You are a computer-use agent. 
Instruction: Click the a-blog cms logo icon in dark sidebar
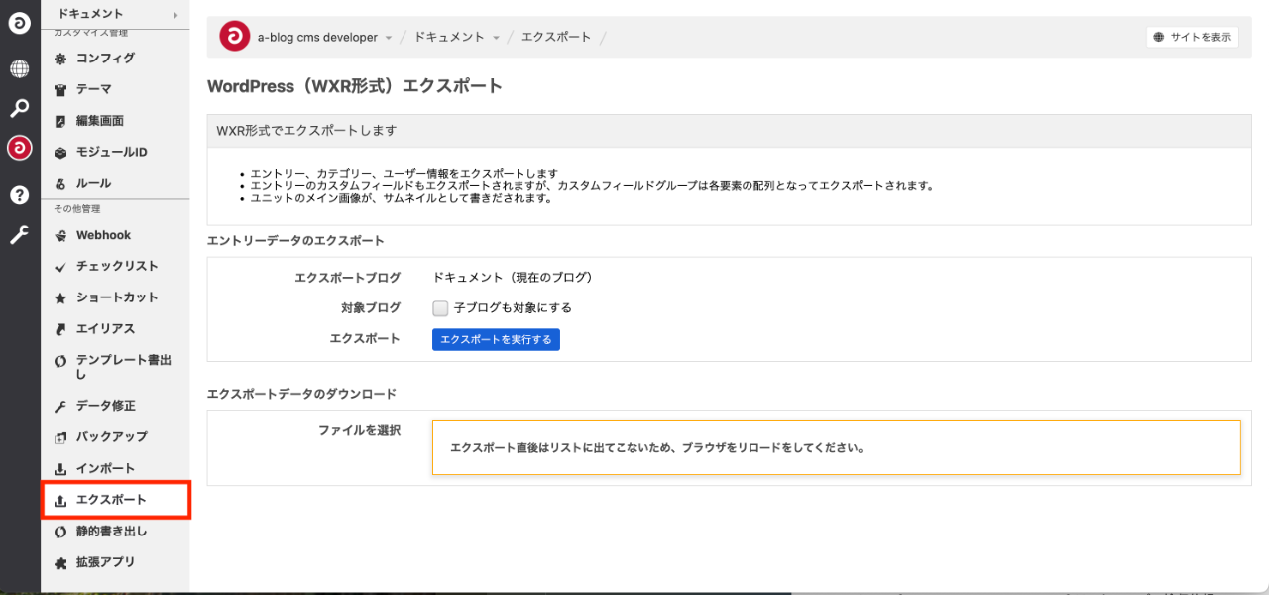tap(20, 22)
